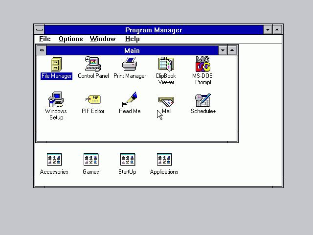Select the PIF Editor tag icon
Image resolution: width=313 pixels, height=235 pixels.
coord(93,99)
